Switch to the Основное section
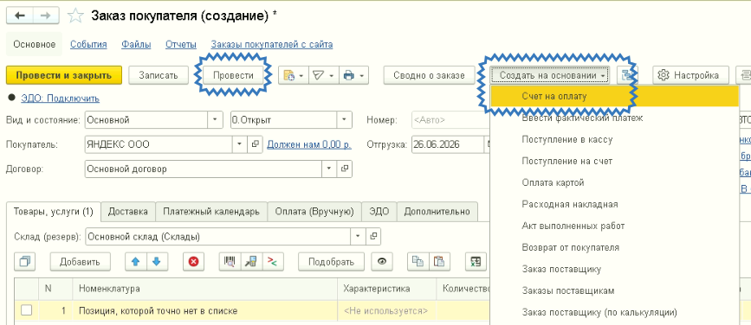The height and width of the screenshot is (325, 751). coord(35,44)
